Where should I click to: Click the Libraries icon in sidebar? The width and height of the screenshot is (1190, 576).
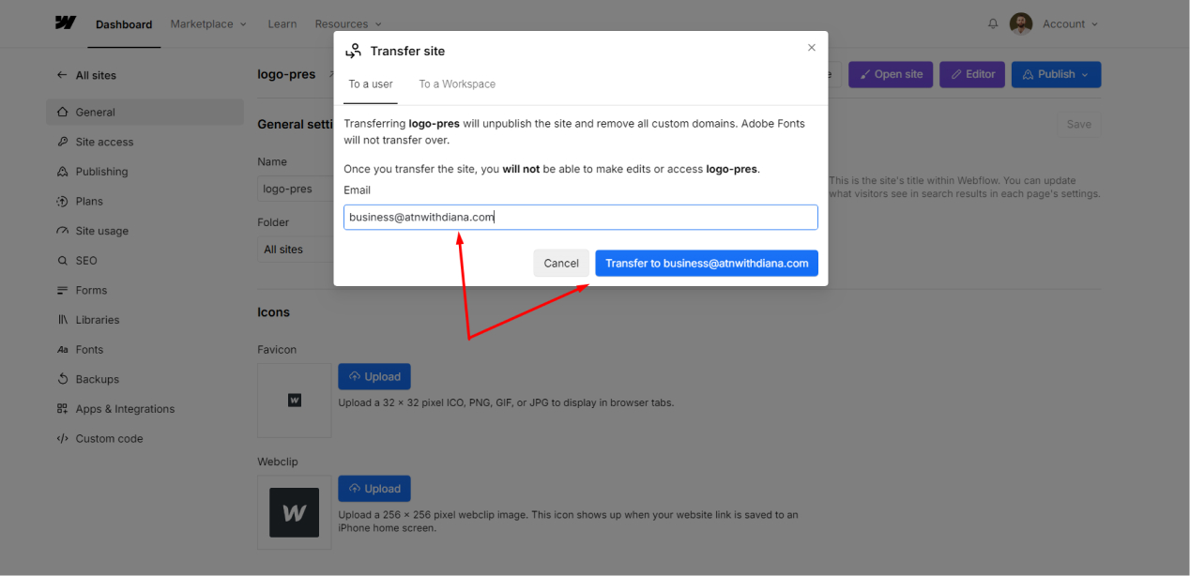[63, 320]
